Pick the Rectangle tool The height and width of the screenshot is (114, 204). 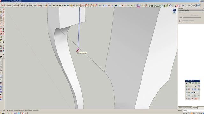pos(1,18)
